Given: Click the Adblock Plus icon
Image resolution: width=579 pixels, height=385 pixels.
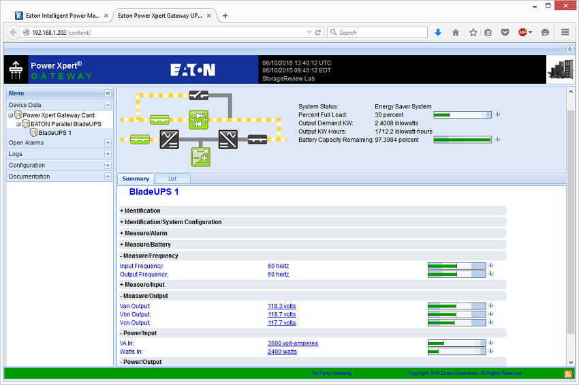Looking at the screenshot, I should (522, 33).
